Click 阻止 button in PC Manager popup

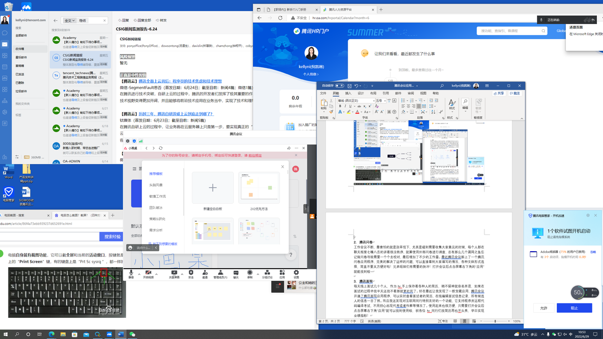[574, 308]
